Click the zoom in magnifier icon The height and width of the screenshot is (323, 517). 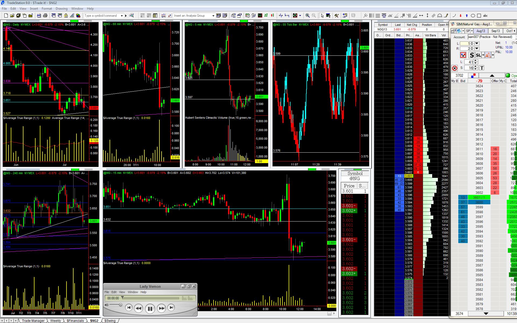308,16
